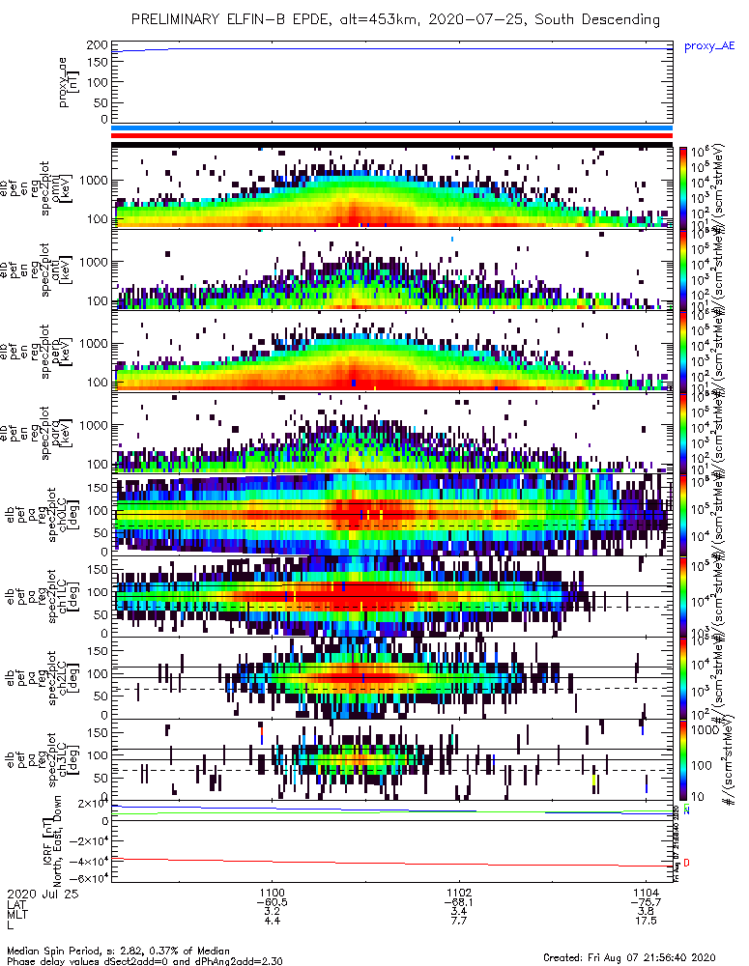The height and width of the screenshot is (966, 749).
Task: Click the "200" tick on the proxy_ae axis
Action: [98, 45]
